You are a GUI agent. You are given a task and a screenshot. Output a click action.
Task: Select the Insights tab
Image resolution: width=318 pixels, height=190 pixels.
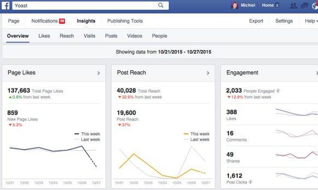[86, 21]
